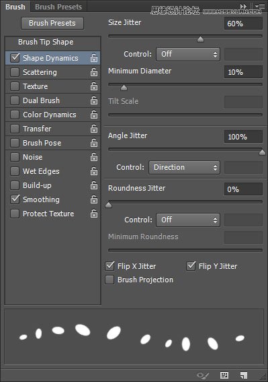
Task: Click the Minimum Diameter 10% value field
Action: 243,72
